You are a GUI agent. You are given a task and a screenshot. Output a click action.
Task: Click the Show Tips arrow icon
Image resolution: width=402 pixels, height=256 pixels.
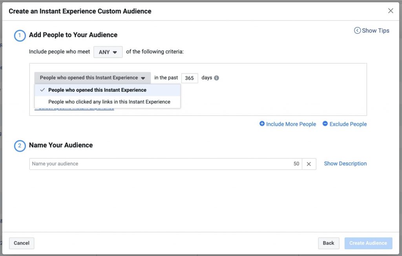357,31
